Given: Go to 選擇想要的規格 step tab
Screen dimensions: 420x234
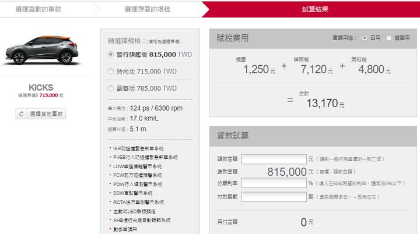Looking at the screenshot, I should tap(148, 9).
